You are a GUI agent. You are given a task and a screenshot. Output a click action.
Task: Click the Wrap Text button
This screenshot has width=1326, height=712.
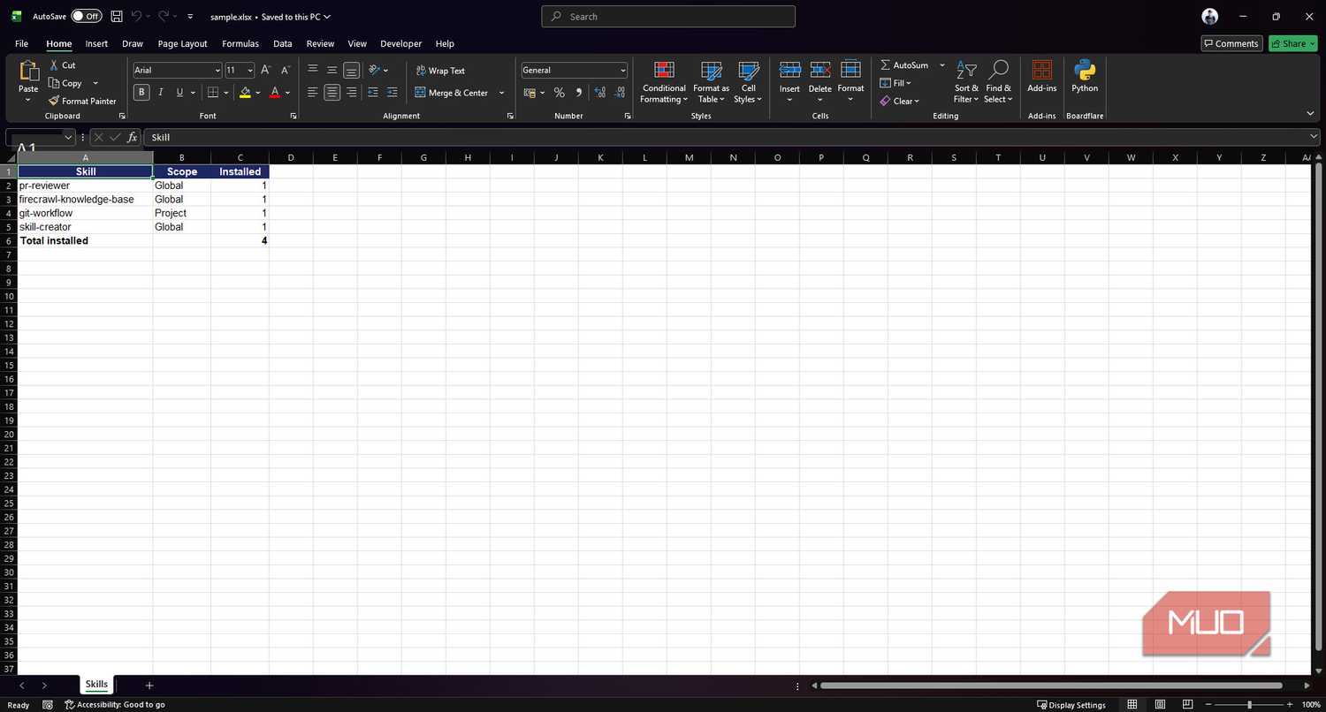point(440,71)
